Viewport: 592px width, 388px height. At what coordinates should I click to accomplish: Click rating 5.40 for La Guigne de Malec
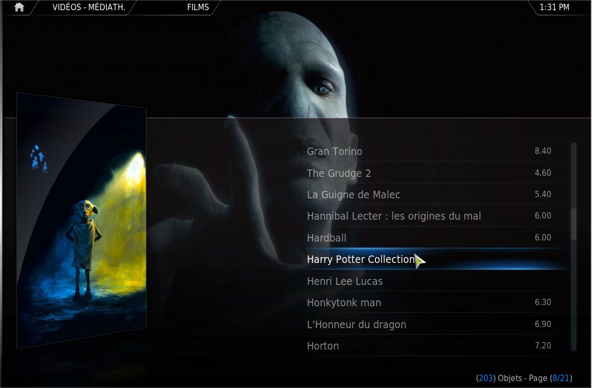pyautogui.click(x=543, y=195)
